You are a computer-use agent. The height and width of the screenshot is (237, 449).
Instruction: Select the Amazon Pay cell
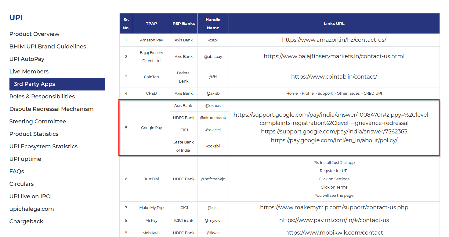tap(151, 40)
